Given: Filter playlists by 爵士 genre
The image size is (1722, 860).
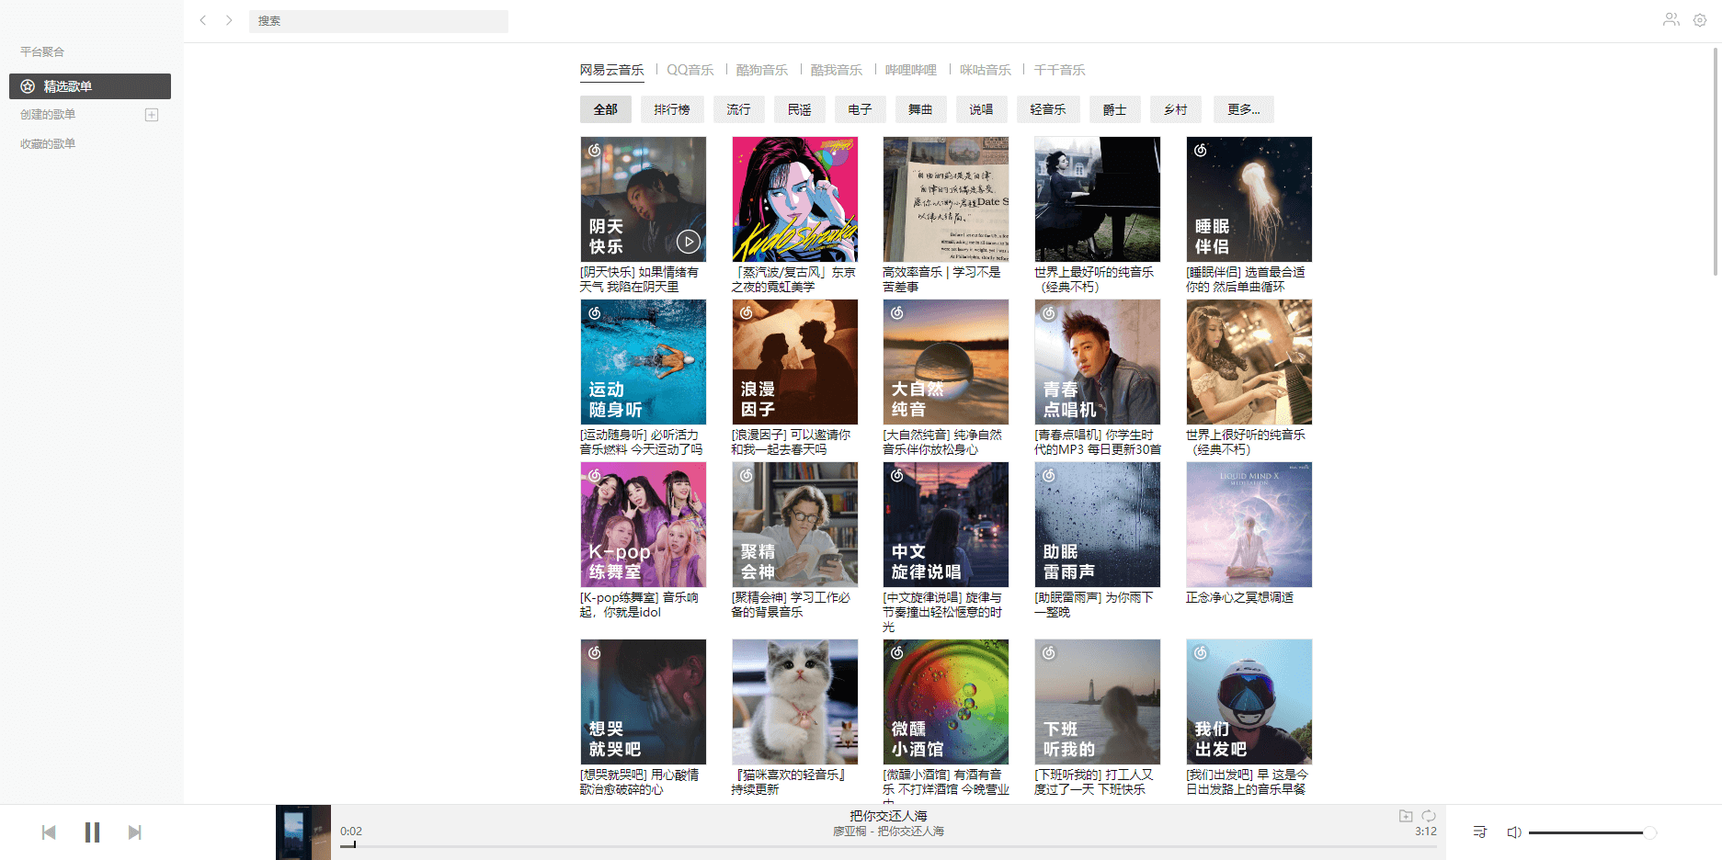Looking at the screenshot, I should coord(1114,109).
